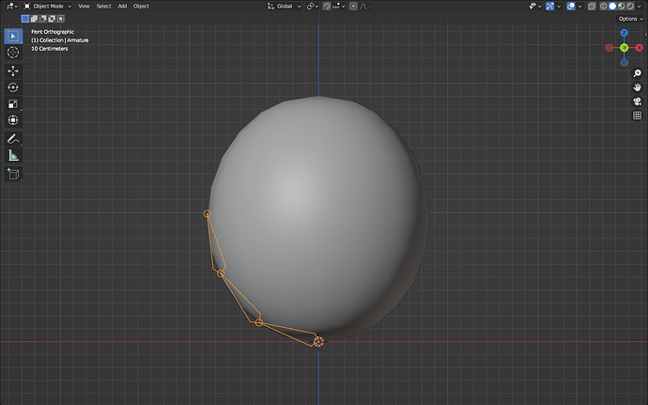Toggle the camera view icon
This screenshot has width=648, height=405.
tap(638, 101)
